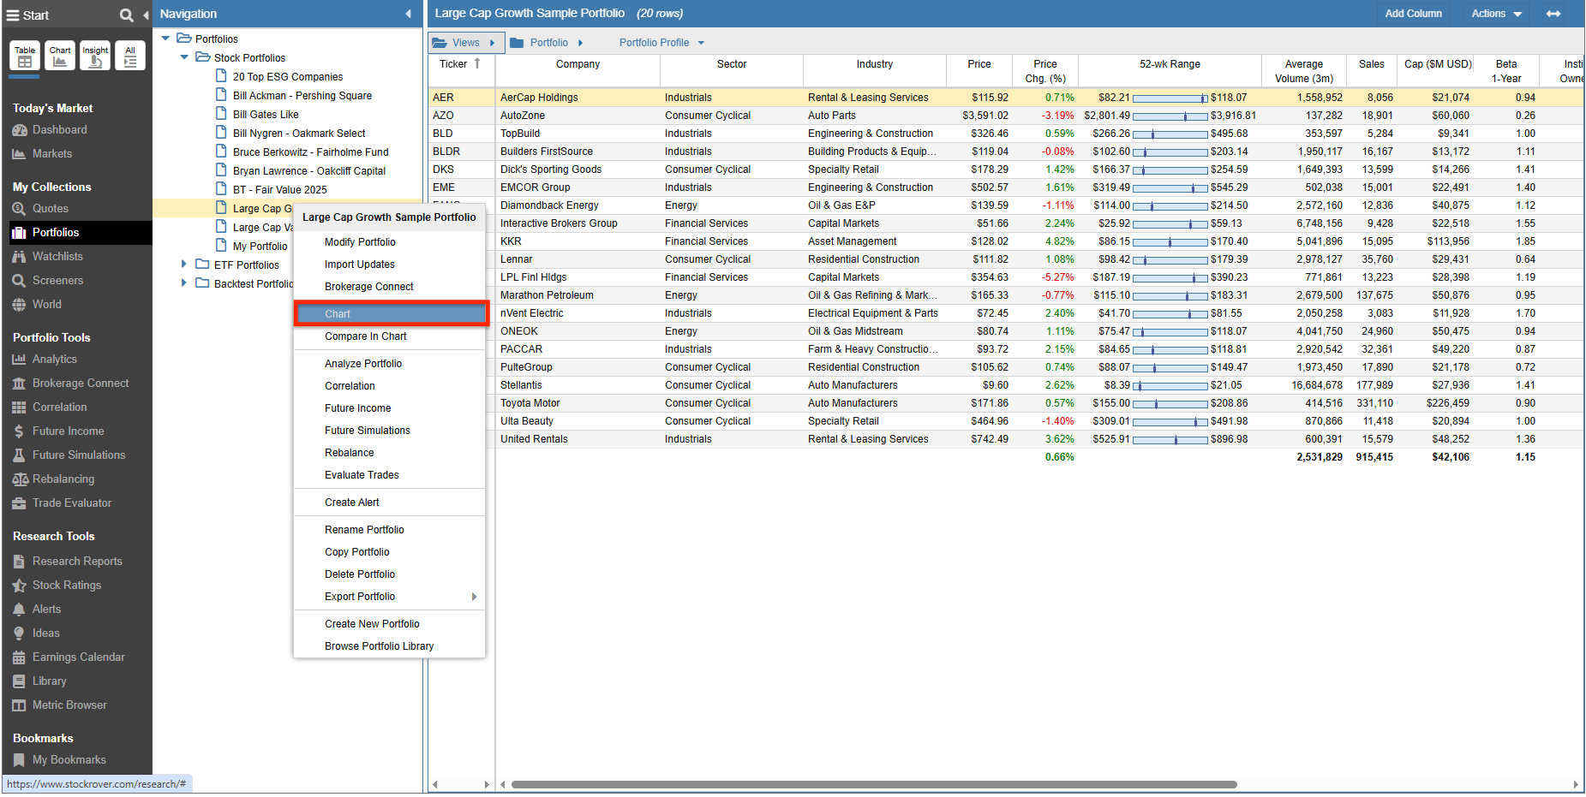Screen dimensions: 1586x797
Task: Open Analytics tool
Action: point(54,360)
